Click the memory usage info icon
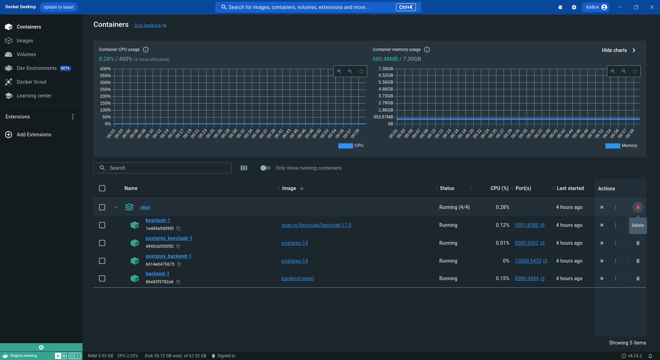This screenshot has width=660, height=360. click(427, 50)
